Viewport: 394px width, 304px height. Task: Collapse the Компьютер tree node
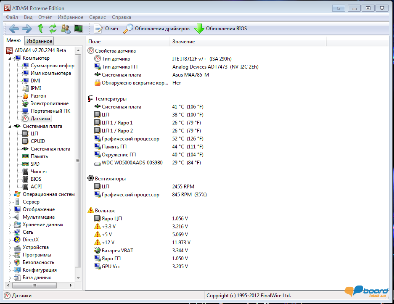pos(11,58)
